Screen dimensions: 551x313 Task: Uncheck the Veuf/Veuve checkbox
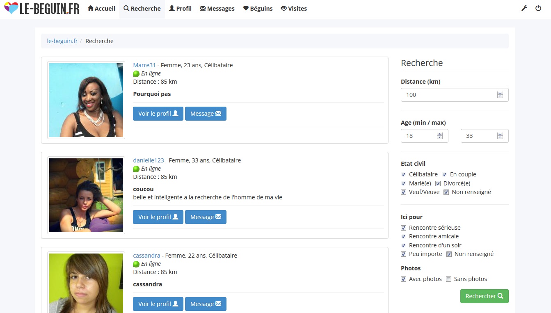404,192
